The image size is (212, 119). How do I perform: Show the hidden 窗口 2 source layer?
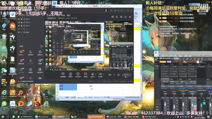tap(19, 29)
